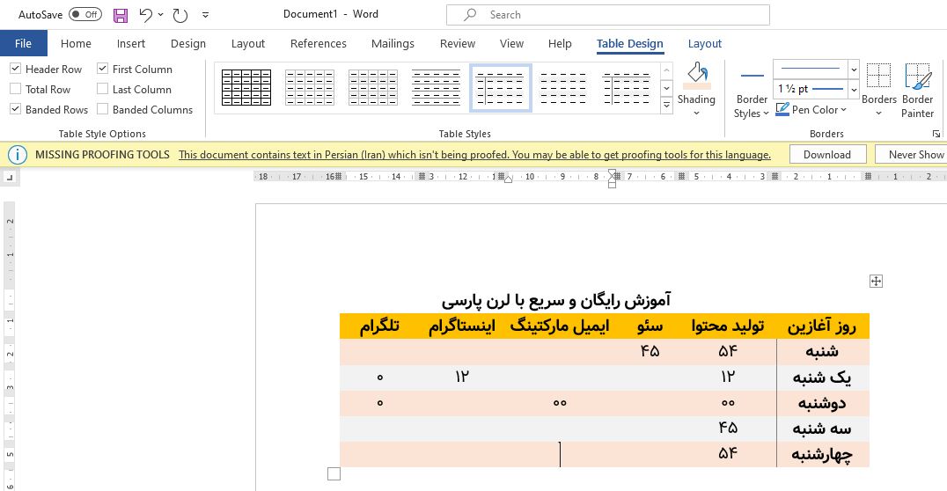Open the File tab
947x491 pixels.
(x=23, y=43)
